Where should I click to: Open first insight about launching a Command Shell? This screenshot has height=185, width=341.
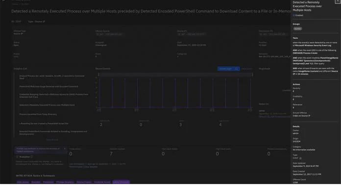tap(52, 77)
